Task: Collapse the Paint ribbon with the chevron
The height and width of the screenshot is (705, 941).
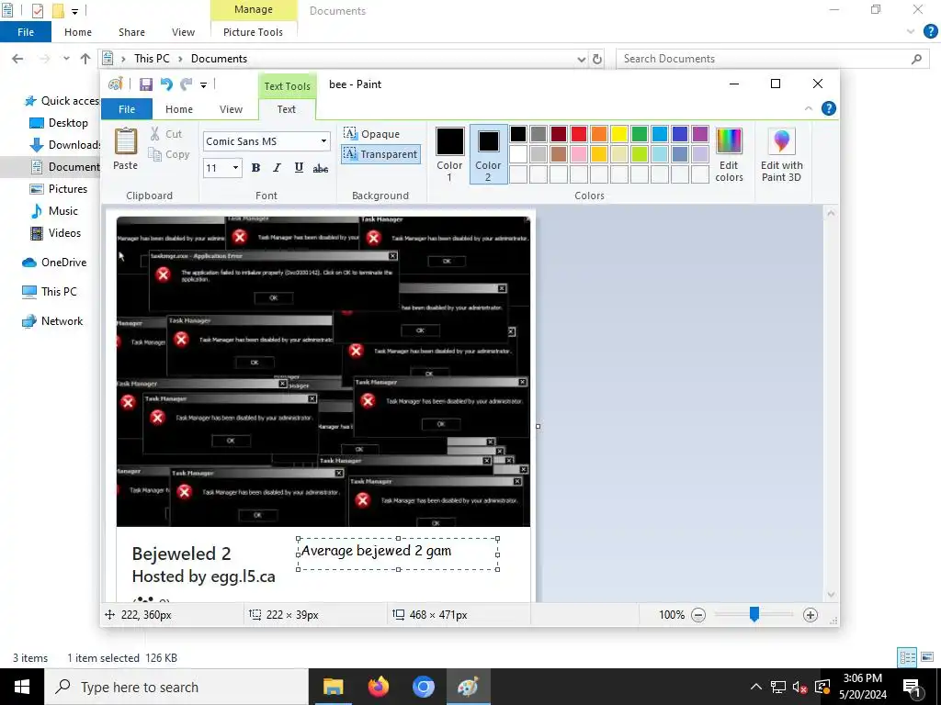Action: [809, 108]
